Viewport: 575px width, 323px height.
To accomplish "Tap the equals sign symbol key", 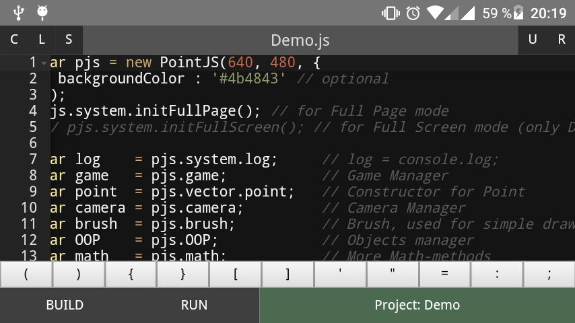I will [444, 275].
